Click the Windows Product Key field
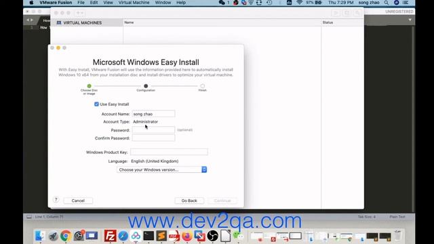This screenshot has width=434, height=244. tap(169, 152)
